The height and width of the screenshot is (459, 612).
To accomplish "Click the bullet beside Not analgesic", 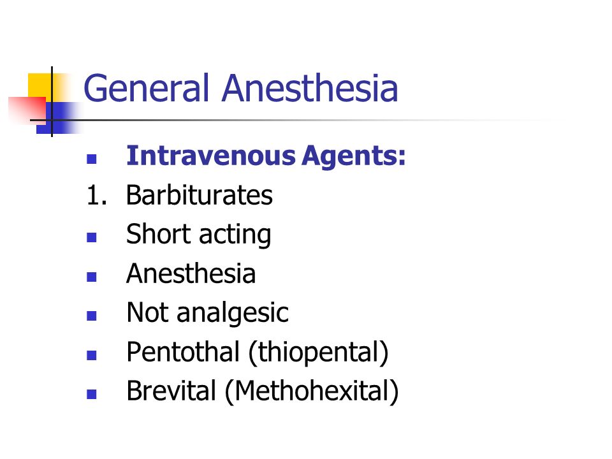I will (91, 316).
